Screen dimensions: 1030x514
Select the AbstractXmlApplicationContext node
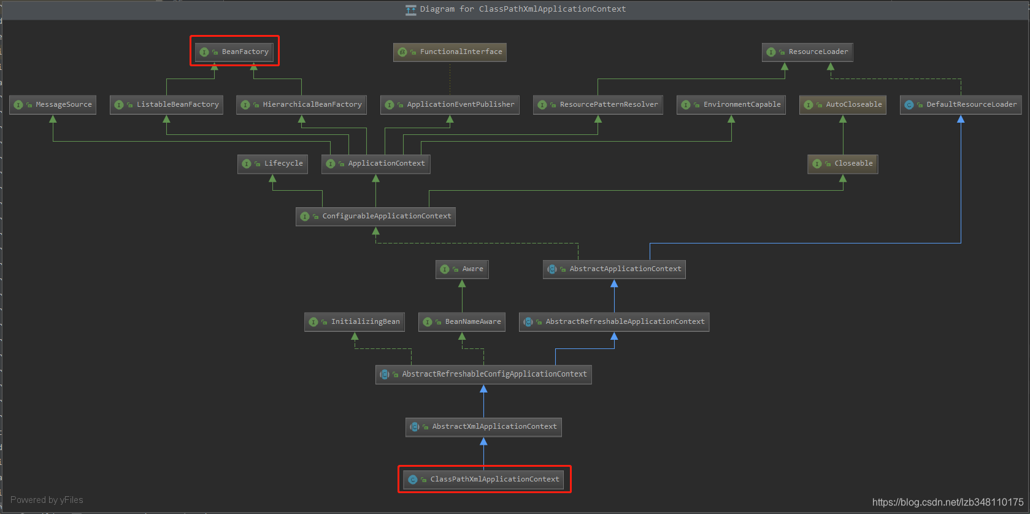(483, 427)
